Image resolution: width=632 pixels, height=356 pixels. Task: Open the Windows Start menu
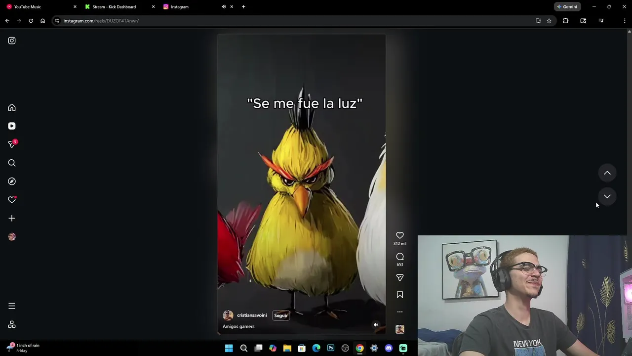[x=229, y=348]
